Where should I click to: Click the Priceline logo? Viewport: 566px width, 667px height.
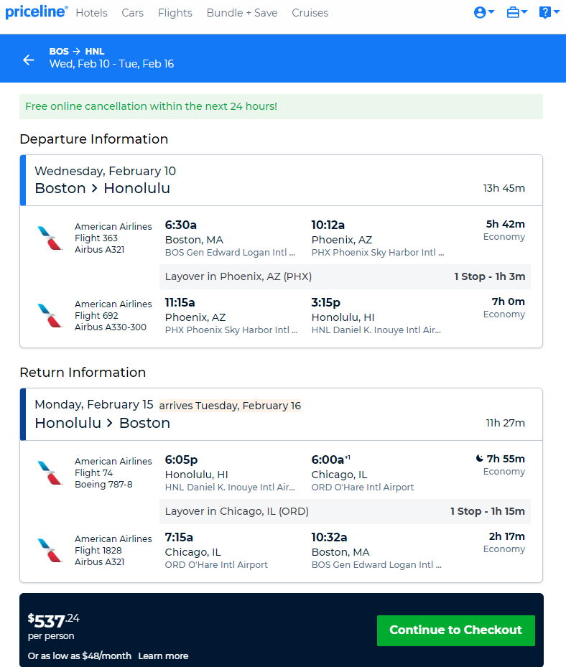[37, 12]
